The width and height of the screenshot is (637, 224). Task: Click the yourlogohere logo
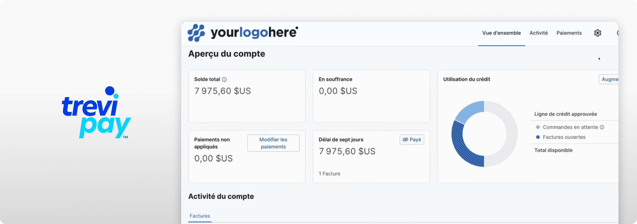(243, 33)
